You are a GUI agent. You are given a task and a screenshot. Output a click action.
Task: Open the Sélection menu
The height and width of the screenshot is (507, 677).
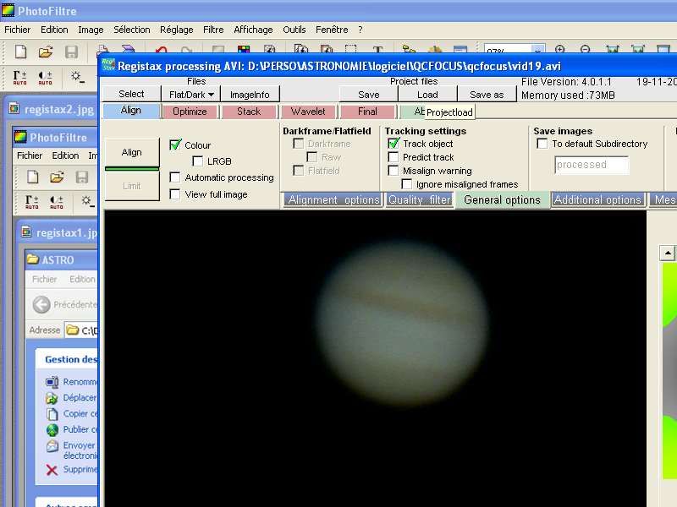point(132,30)
